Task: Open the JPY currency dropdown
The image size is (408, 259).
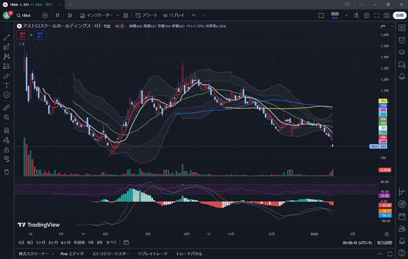Action: (x=387, y=26)
